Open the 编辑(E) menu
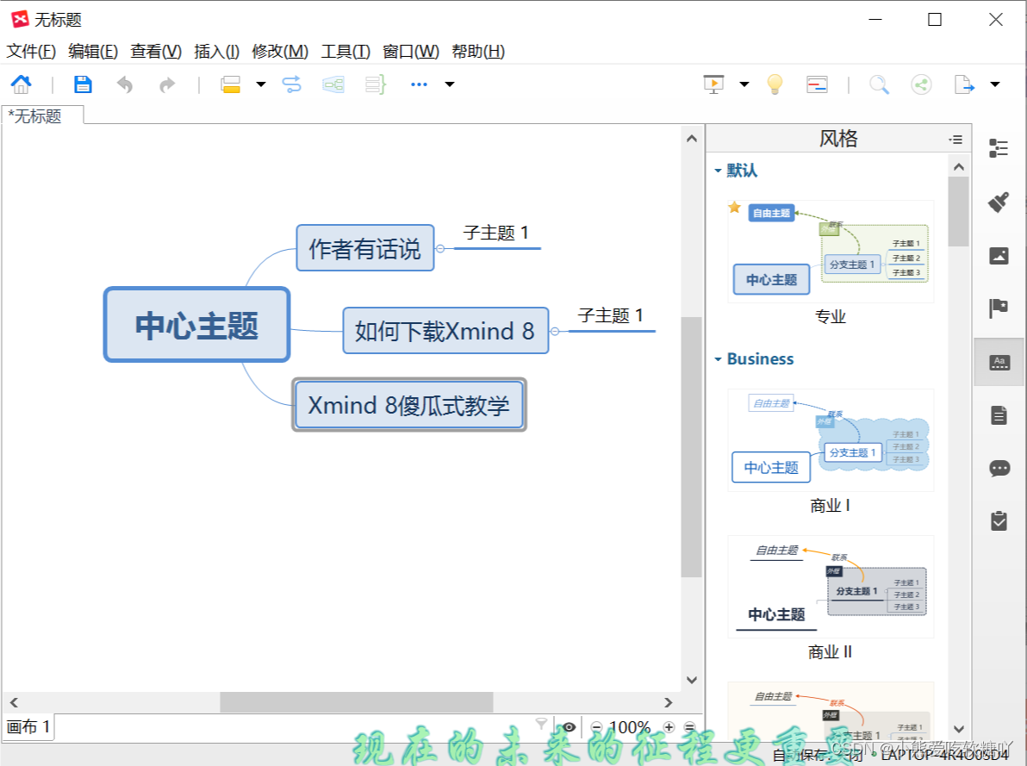 coord(93,51)
